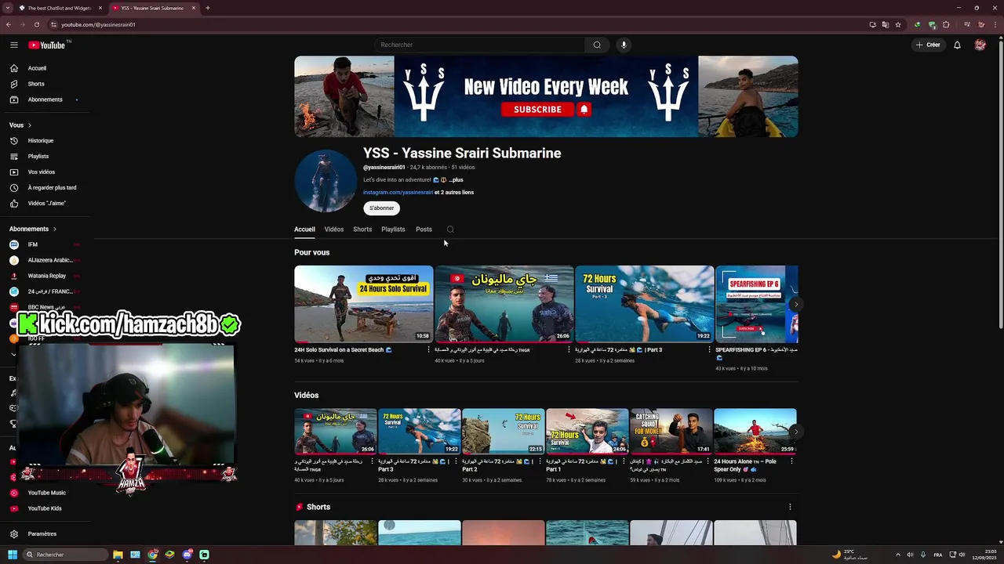Start voice search with the microphone
This screenshot has height=564, width=1004.
click(624, 45)
